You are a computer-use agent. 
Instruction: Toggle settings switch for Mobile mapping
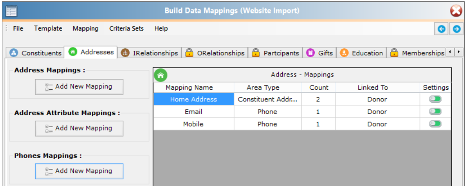coord(435,123)
